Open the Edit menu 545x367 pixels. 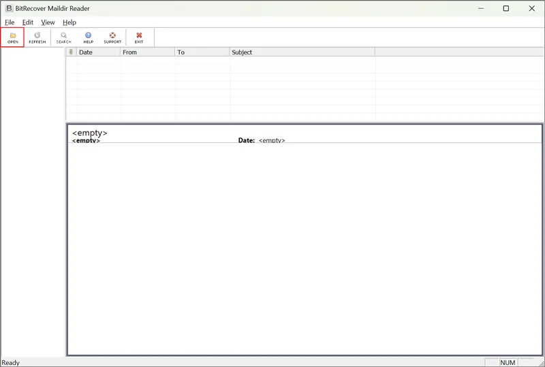click(x=27, y=22)
